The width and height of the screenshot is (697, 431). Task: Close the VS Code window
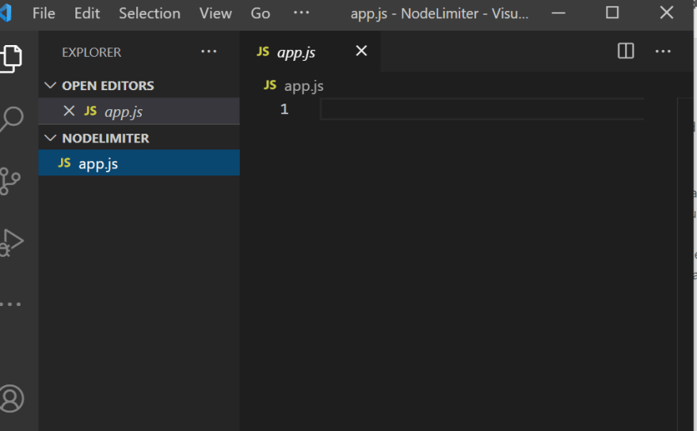[666, 13]
